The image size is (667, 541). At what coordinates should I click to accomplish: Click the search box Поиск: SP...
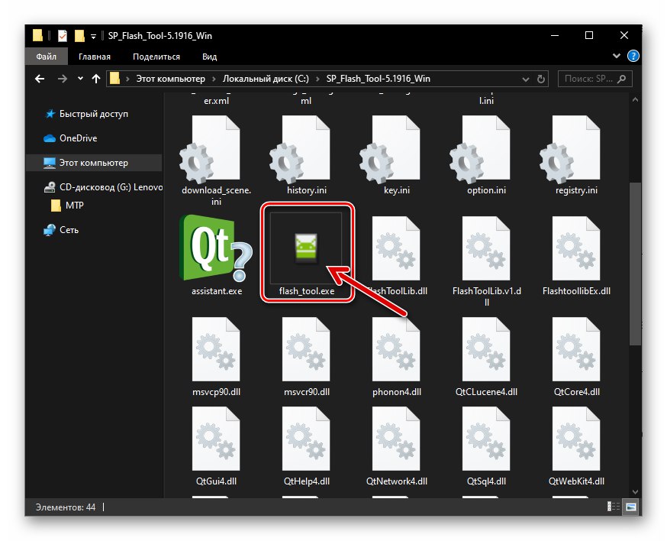click(594, 79)
